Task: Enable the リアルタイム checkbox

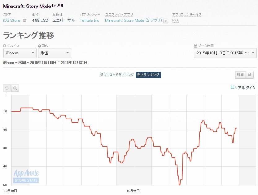Action: (233, 87)
